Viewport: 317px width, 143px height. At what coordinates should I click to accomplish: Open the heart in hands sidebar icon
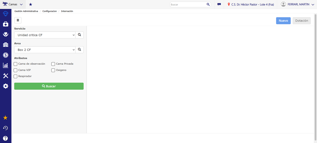[5, 34]
